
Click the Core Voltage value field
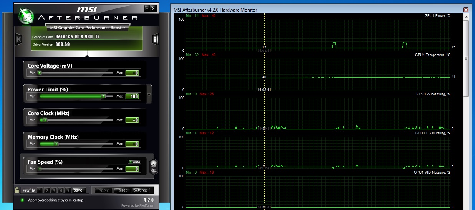132,73
